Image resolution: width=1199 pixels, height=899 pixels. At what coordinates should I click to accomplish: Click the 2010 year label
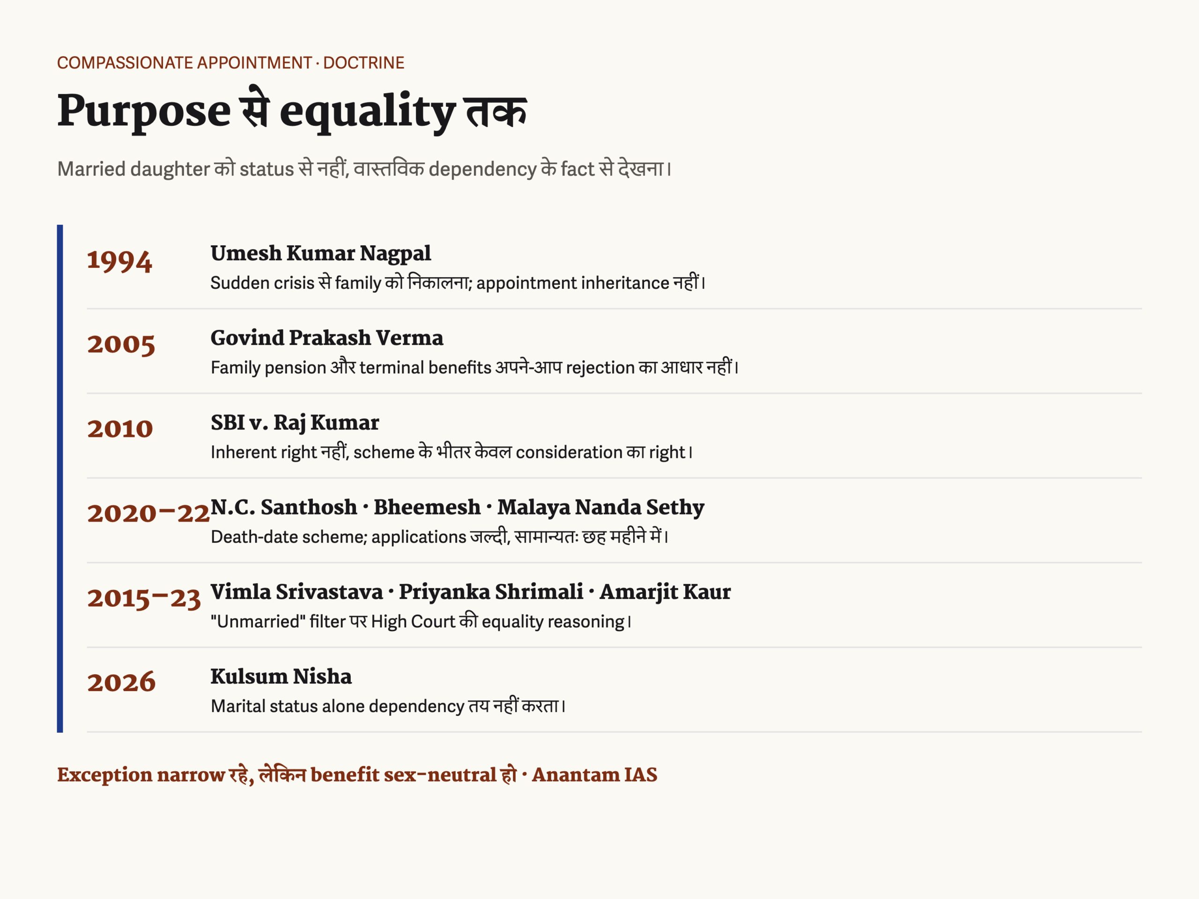coord(120,428)
